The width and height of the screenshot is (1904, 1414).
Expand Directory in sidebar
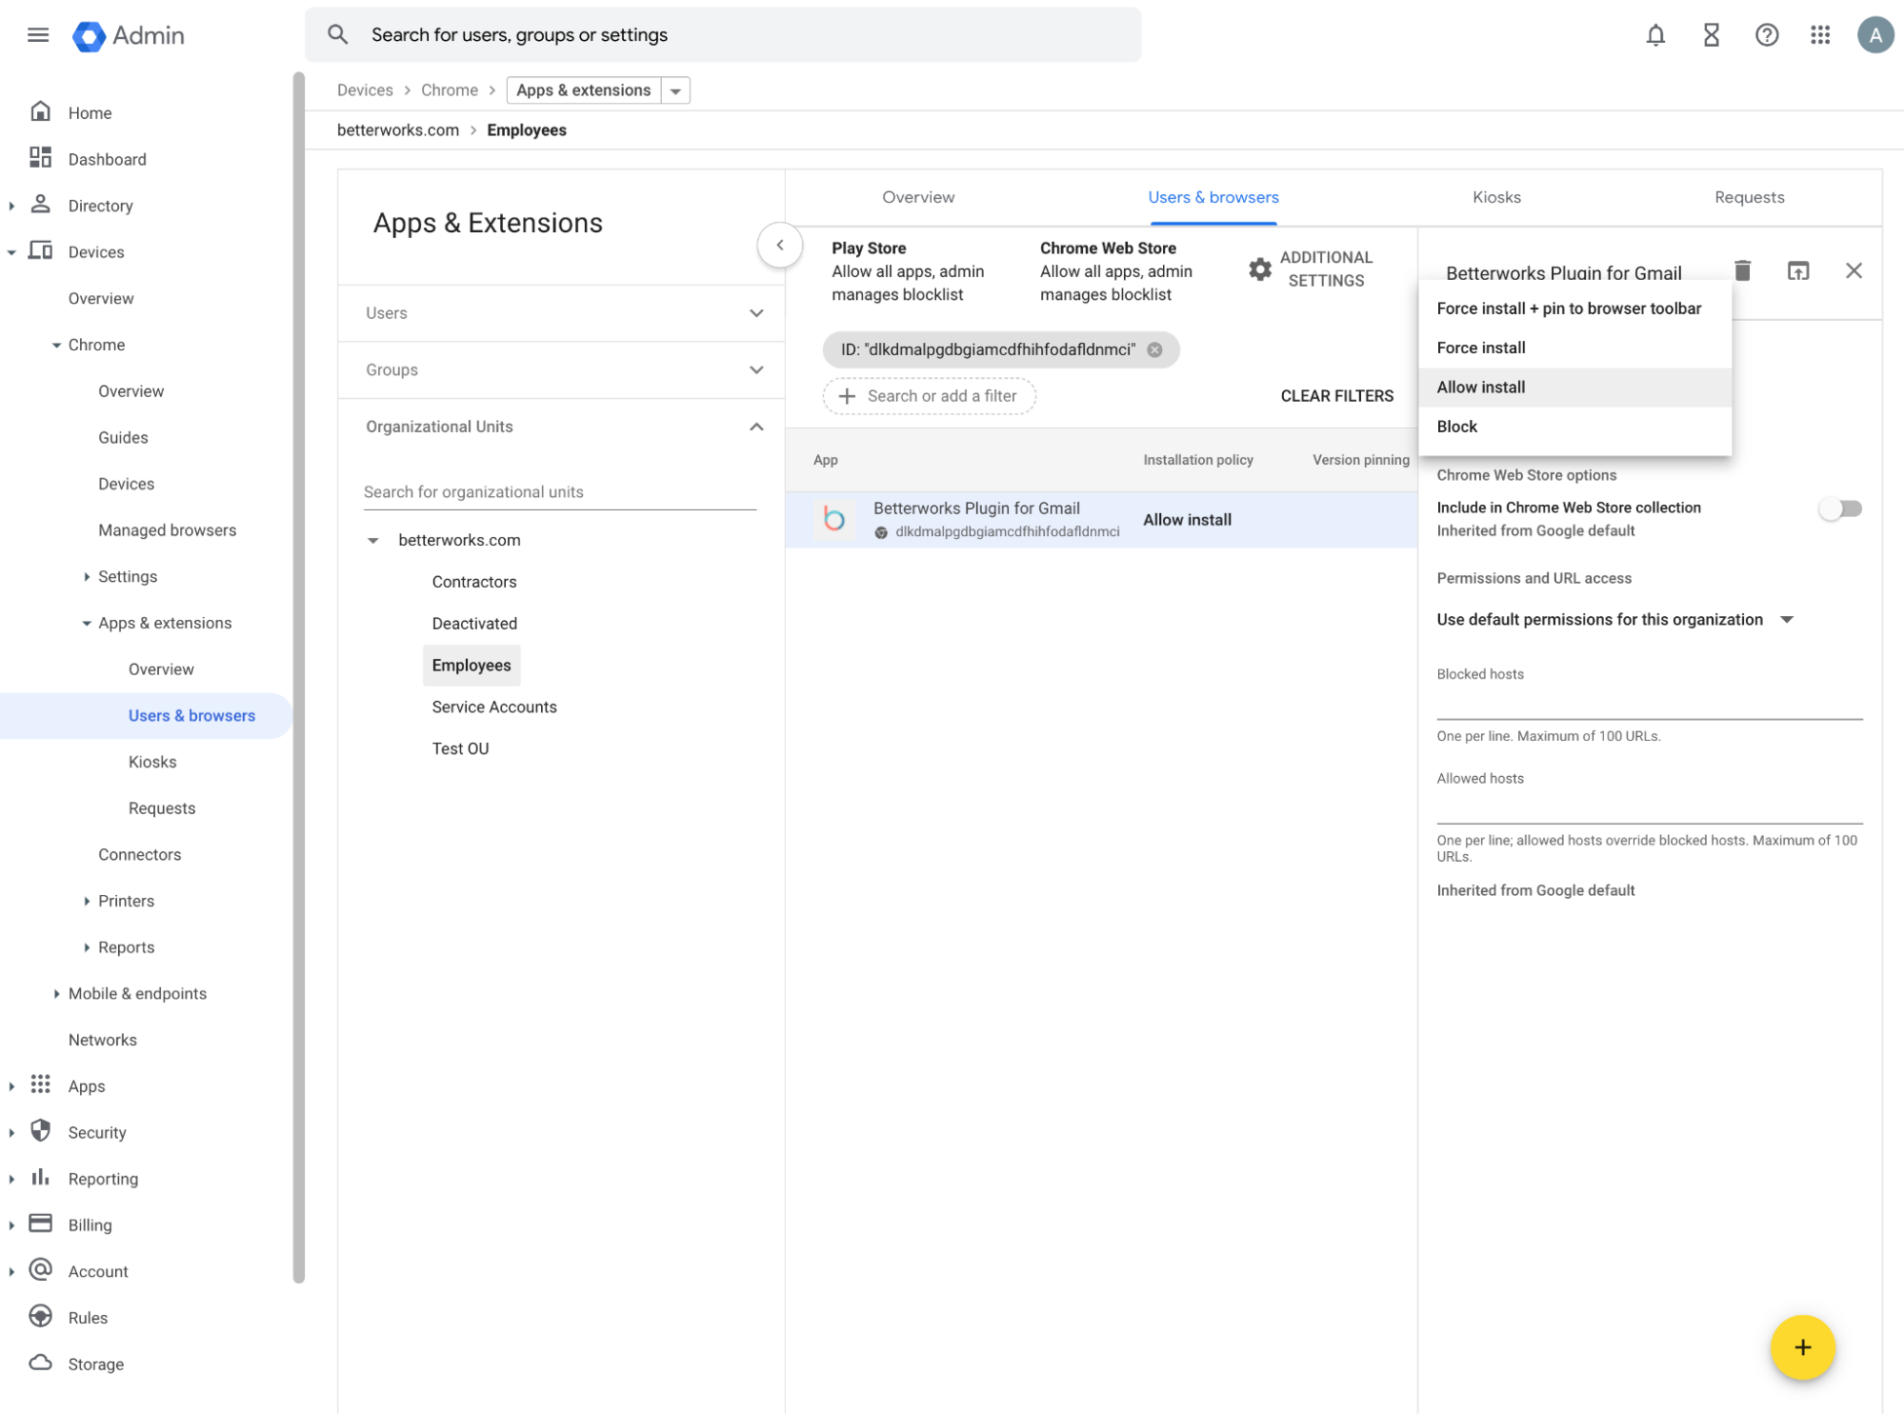[x=11, y=206]
